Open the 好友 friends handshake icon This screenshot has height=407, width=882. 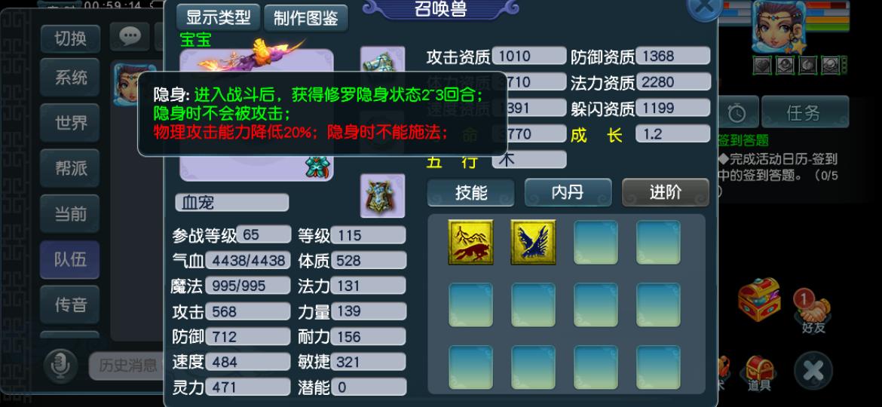[x=813, y=311]
